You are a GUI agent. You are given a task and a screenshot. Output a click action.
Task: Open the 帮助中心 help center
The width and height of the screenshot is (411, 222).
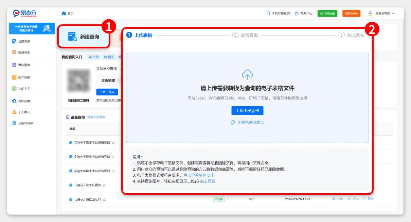pos(303,13)
